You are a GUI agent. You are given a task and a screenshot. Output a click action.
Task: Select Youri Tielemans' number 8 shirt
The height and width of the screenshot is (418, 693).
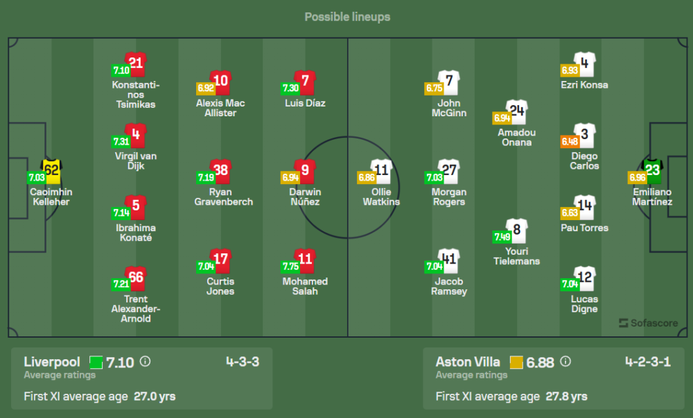517,230
